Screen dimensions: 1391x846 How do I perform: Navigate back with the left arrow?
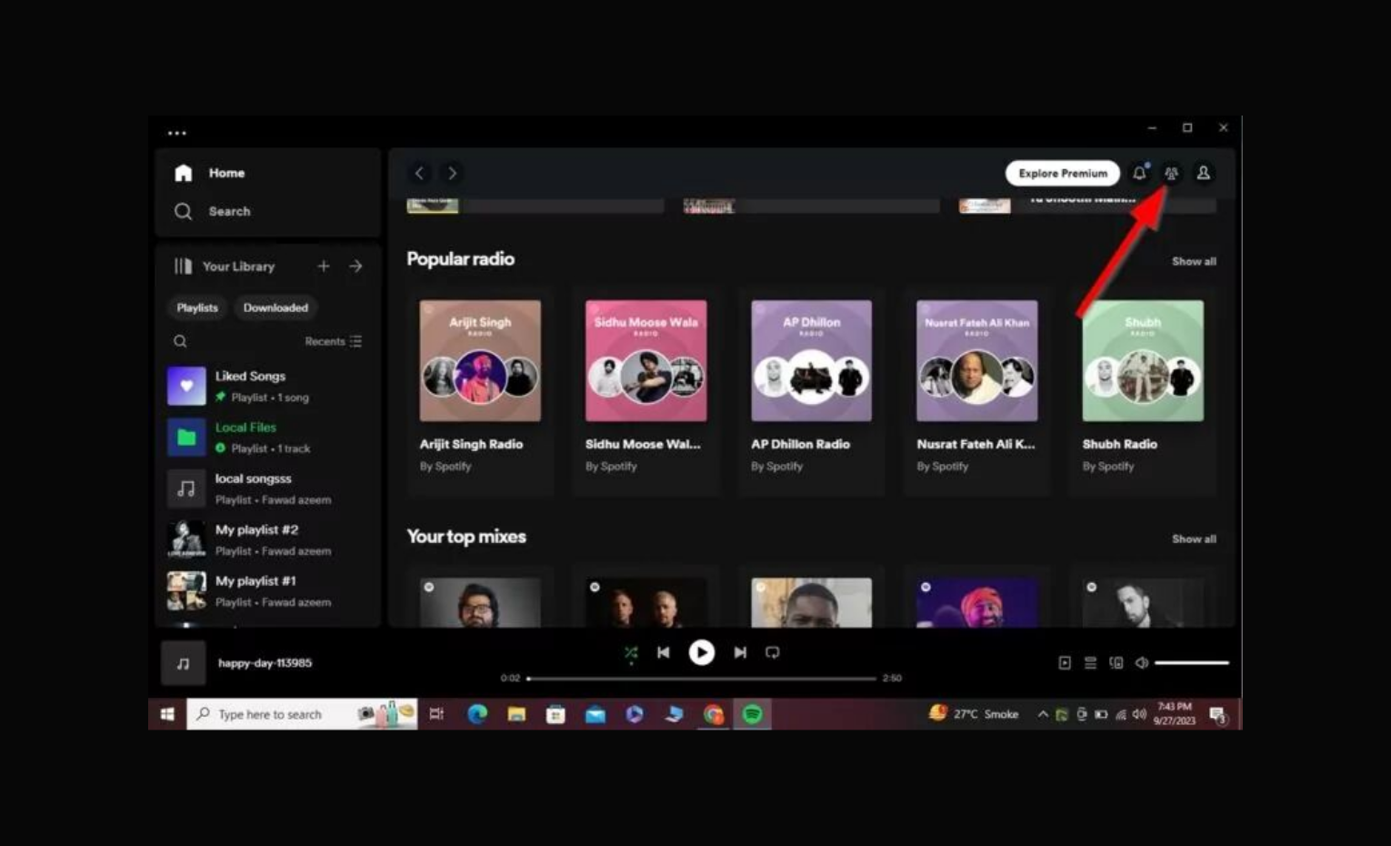419,173
